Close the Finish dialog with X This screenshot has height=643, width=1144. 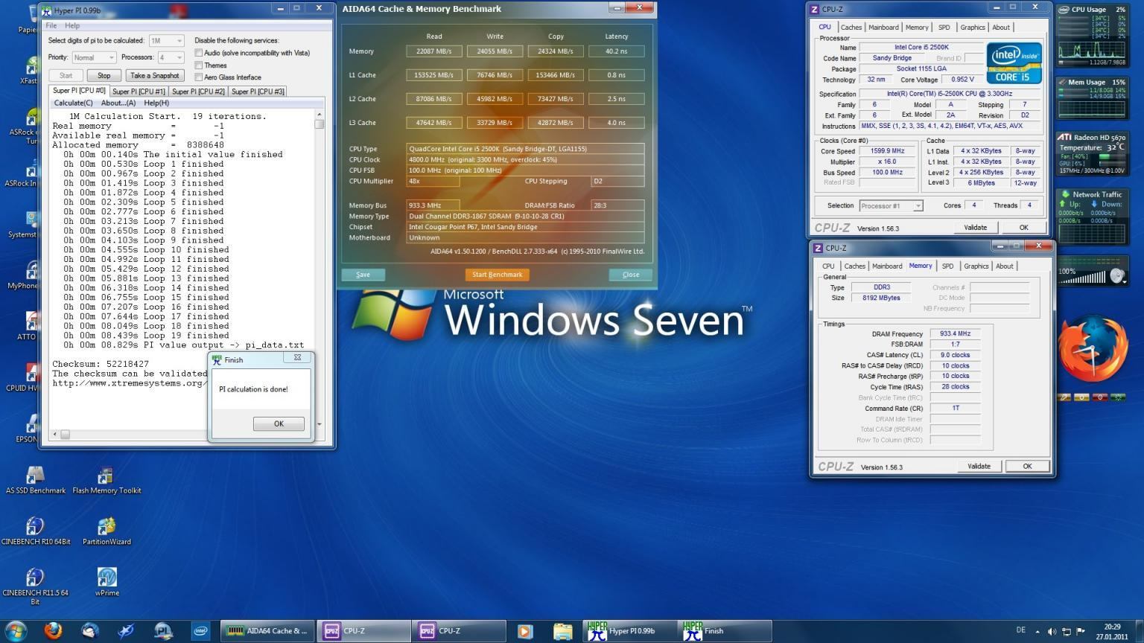point(297,357)
